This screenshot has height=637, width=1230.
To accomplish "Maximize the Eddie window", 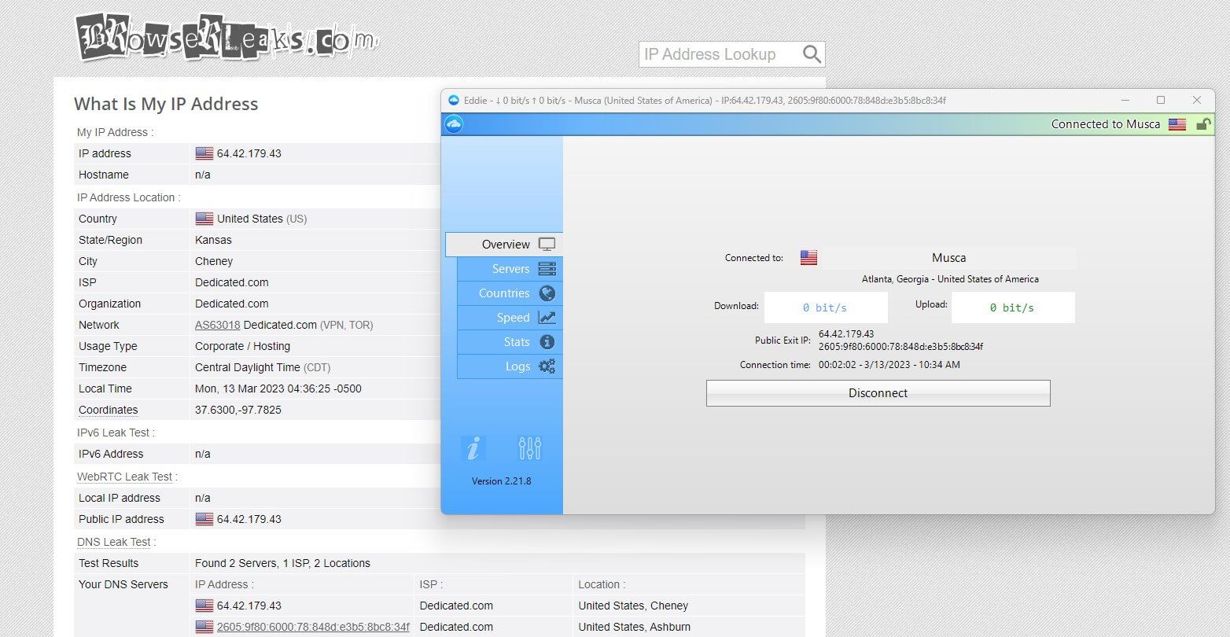I will 1161,100.
